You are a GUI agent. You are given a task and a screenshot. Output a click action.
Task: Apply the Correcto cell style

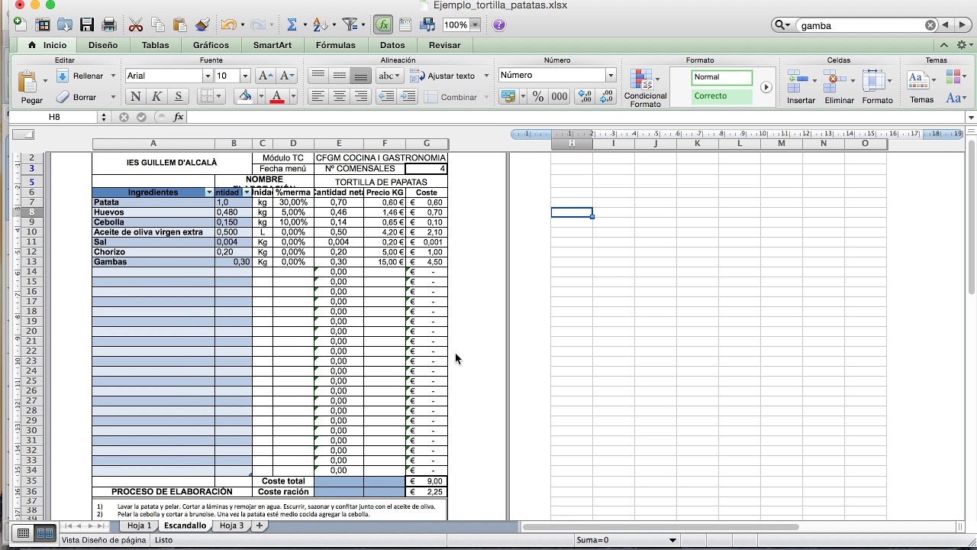(x=721, y=96)
